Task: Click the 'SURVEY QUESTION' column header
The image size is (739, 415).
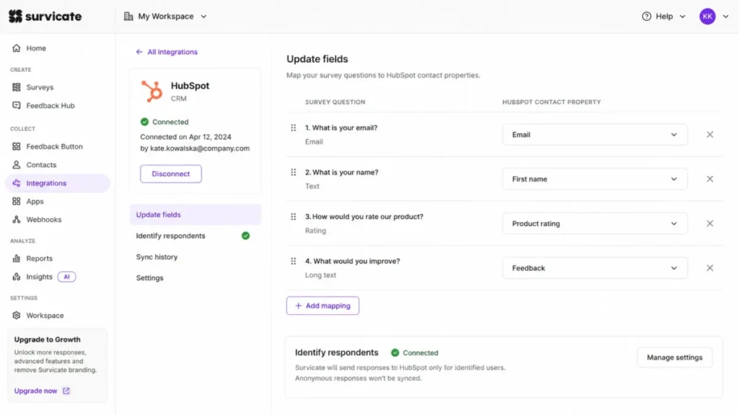Action: 335,102
